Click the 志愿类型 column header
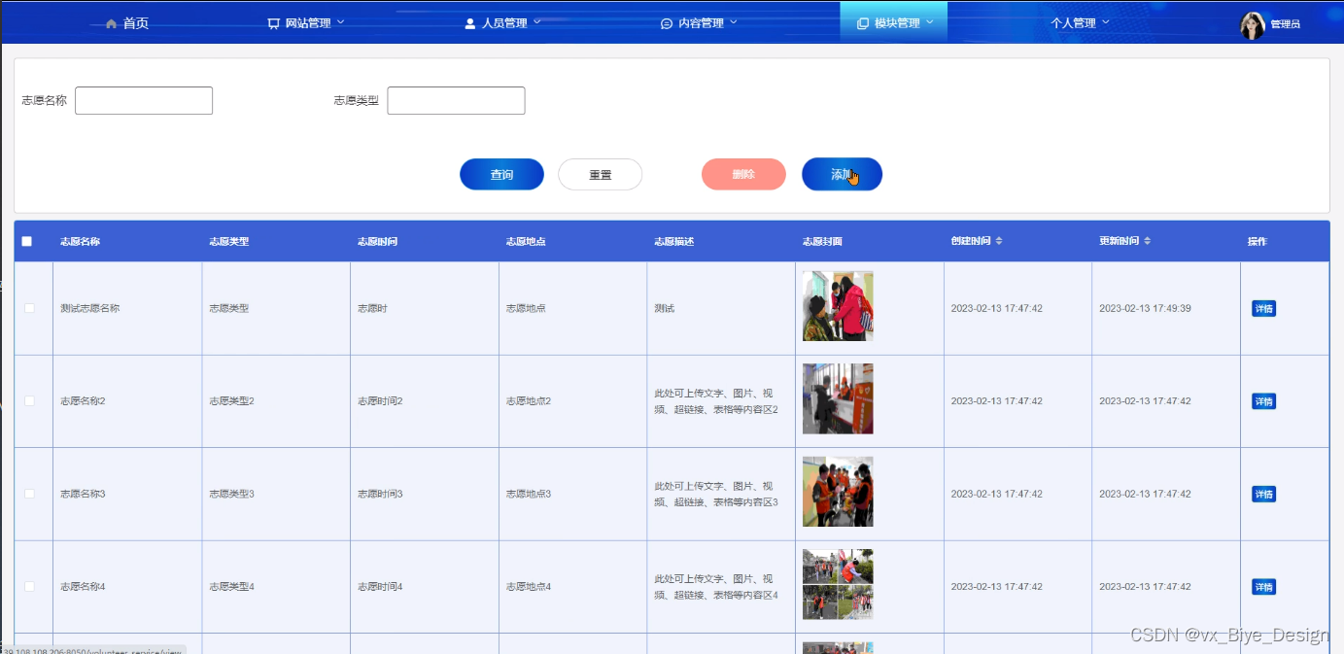The image size is (1344, 654). [x=228, y=241]
